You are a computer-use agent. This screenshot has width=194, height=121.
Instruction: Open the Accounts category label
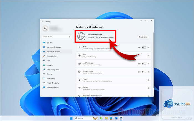[50, 65]
